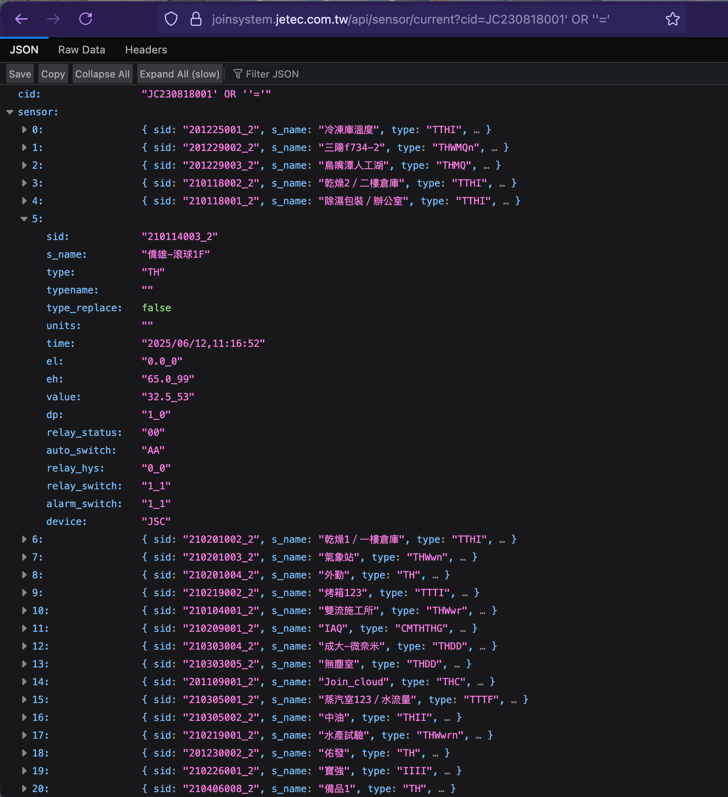Click the alarm_switch key label

[x=84, y=504]
